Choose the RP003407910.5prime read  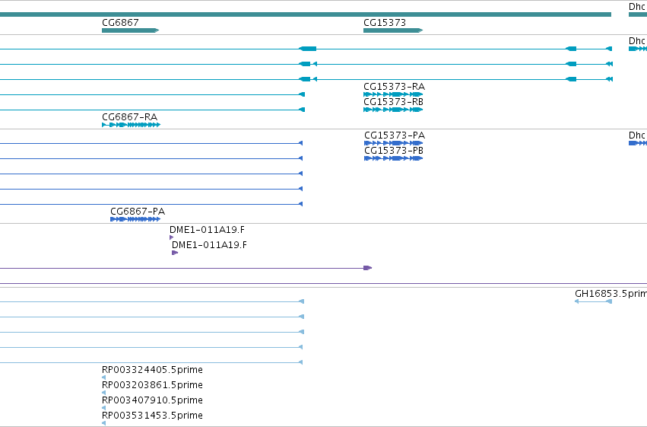(103, 408)
